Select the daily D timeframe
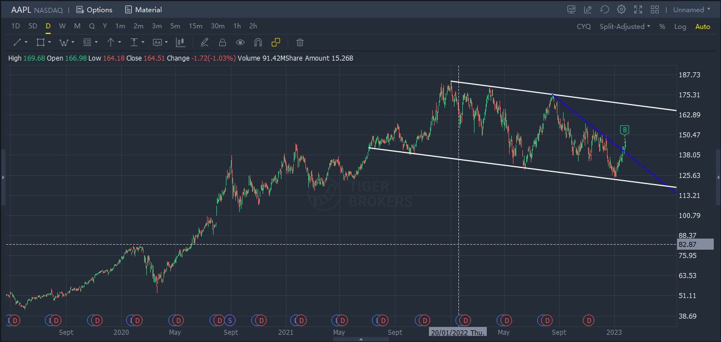The width and height of the screenshot is (721, 342). (x=48, y=26)
